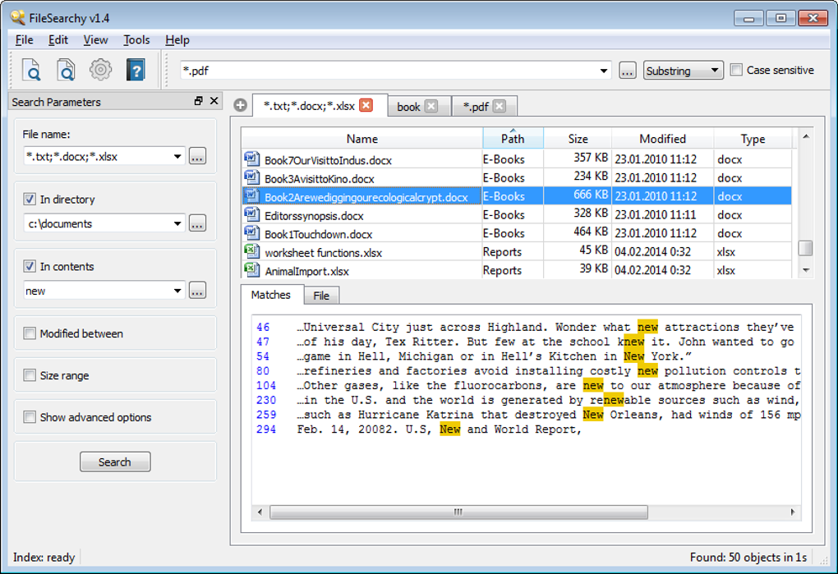
Task: Click Word icon of Book7OurVisittoIndus.docx
Action: click(251, 159)
